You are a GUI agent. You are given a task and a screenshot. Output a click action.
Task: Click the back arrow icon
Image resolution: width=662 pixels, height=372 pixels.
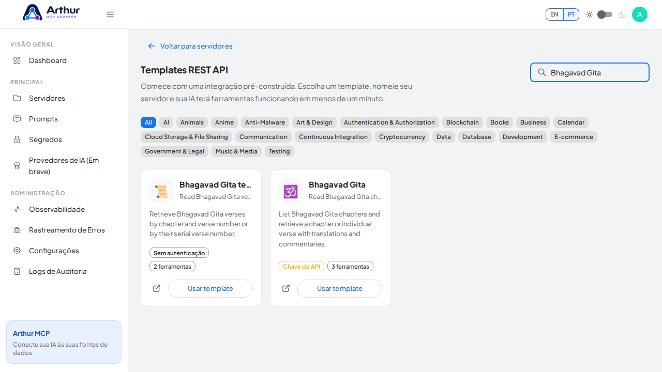pyautogui.click(x=152, y=46)
